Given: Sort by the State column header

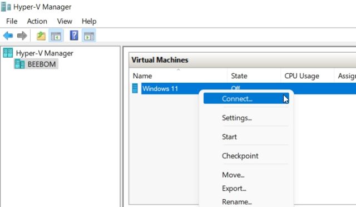Looking at the screenshot, I should point(254,76).
